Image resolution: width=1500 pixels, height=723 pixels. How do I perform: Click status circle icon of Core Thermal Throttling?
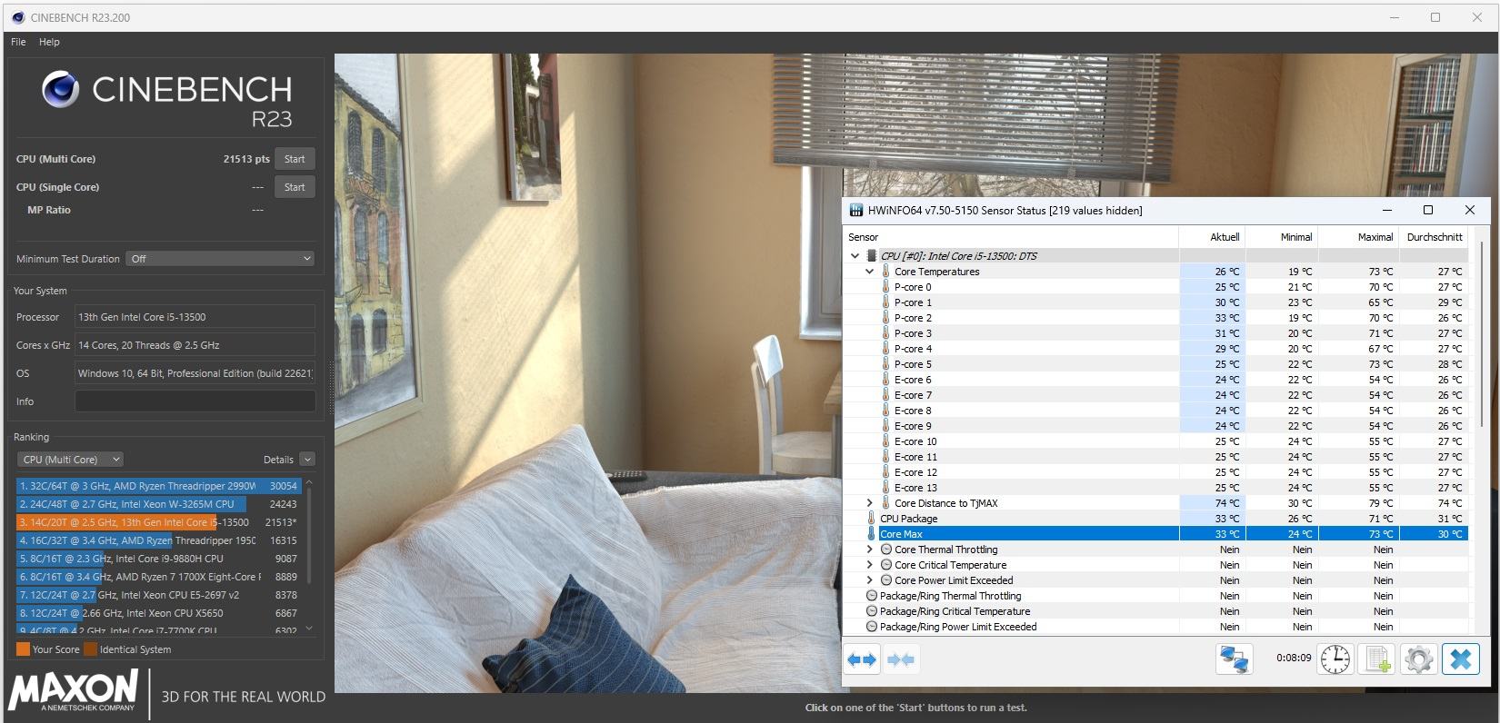click(x=886, y=550)
